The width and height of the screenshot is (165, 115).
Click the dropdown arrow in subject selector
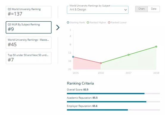coord(125,10)
